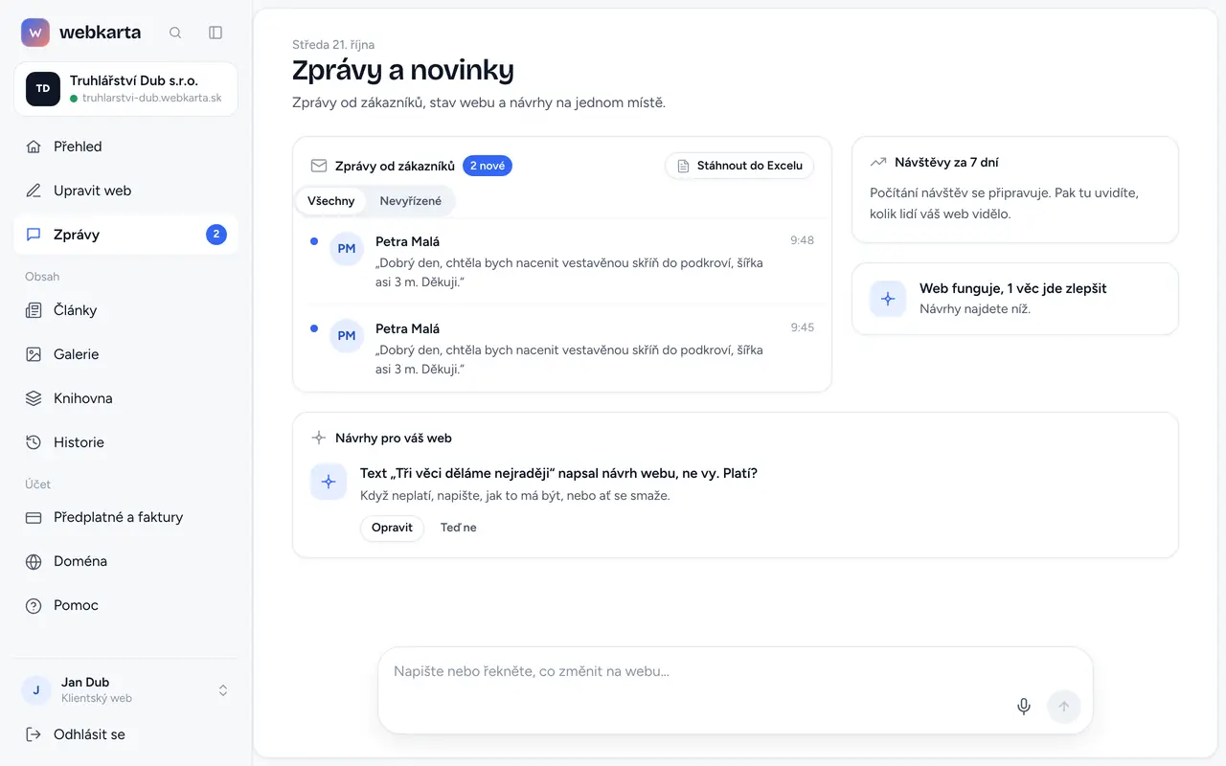Collapse sidebar with panel icon
This screenshot has width=1226, height=766.
(x=216, y=33)
